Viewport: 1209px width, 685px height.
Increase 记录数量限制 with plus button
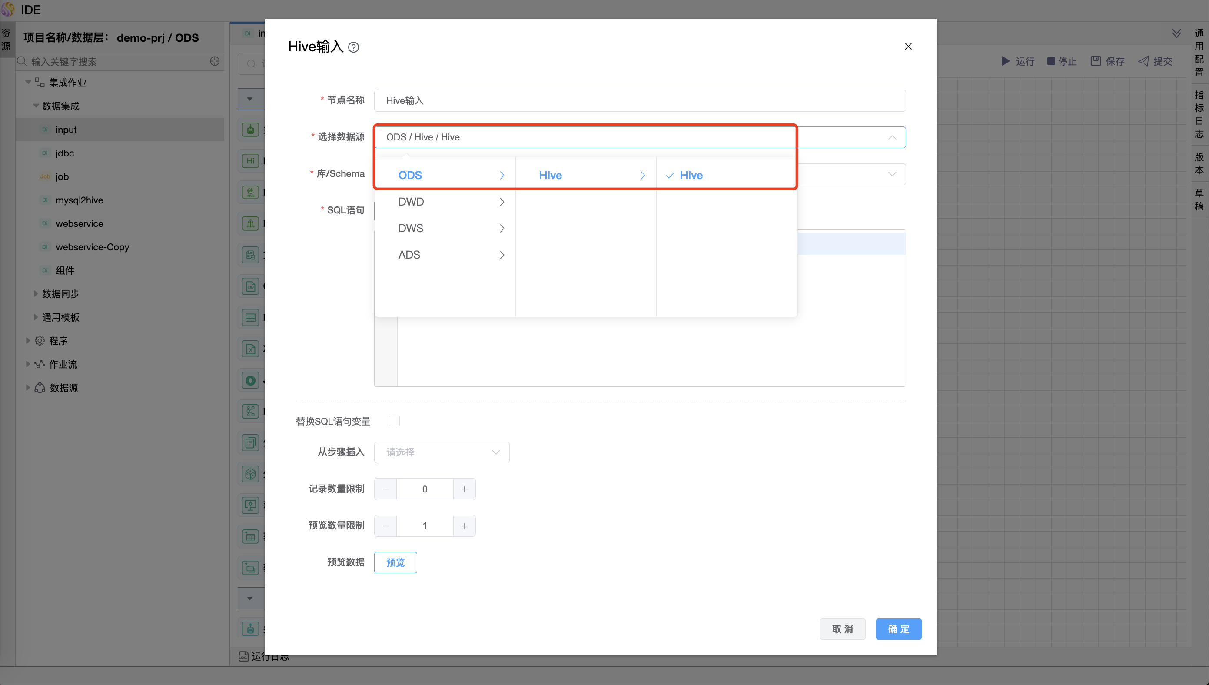click(464, 489)
